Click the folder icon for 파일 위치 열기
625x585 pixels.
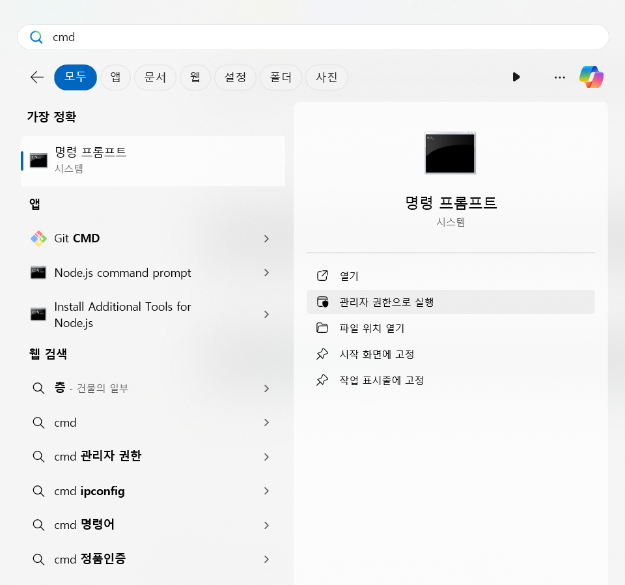click(x=322, y=328)
